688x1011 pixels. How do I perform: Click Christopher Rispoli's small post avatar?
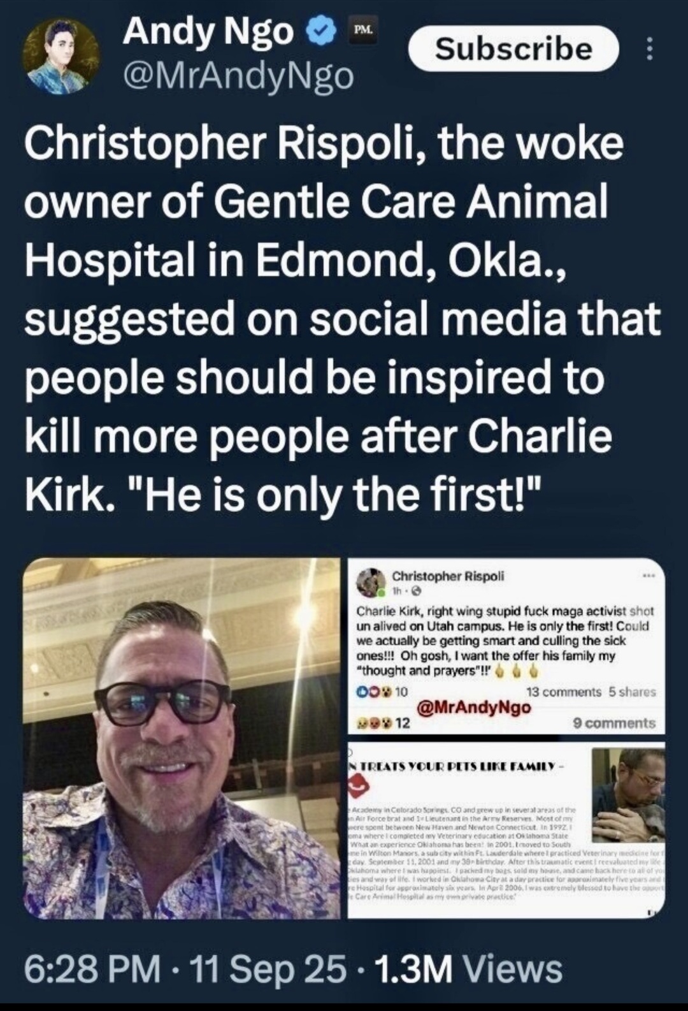click(370, 581)
